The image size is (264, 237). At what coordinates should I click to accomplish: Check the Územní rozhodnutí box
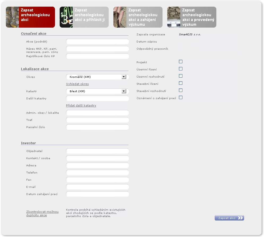181,76
